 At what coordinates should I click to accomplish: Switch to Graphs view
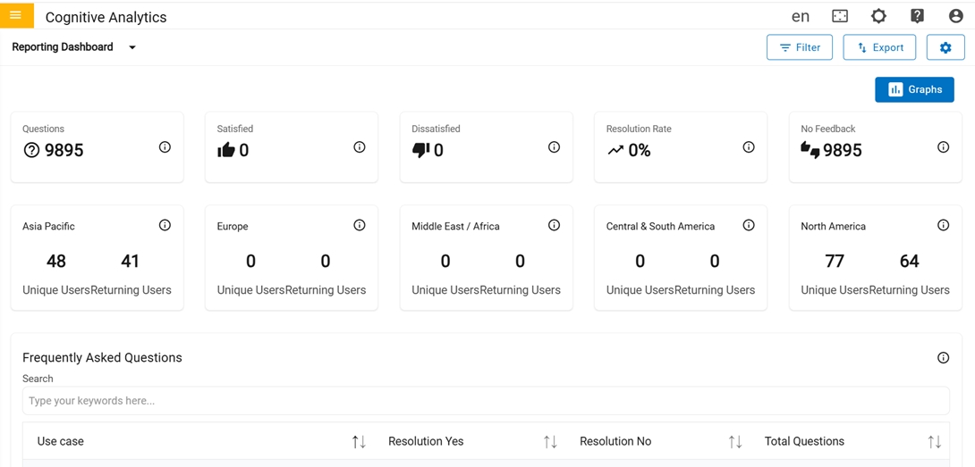coord(914,89)
